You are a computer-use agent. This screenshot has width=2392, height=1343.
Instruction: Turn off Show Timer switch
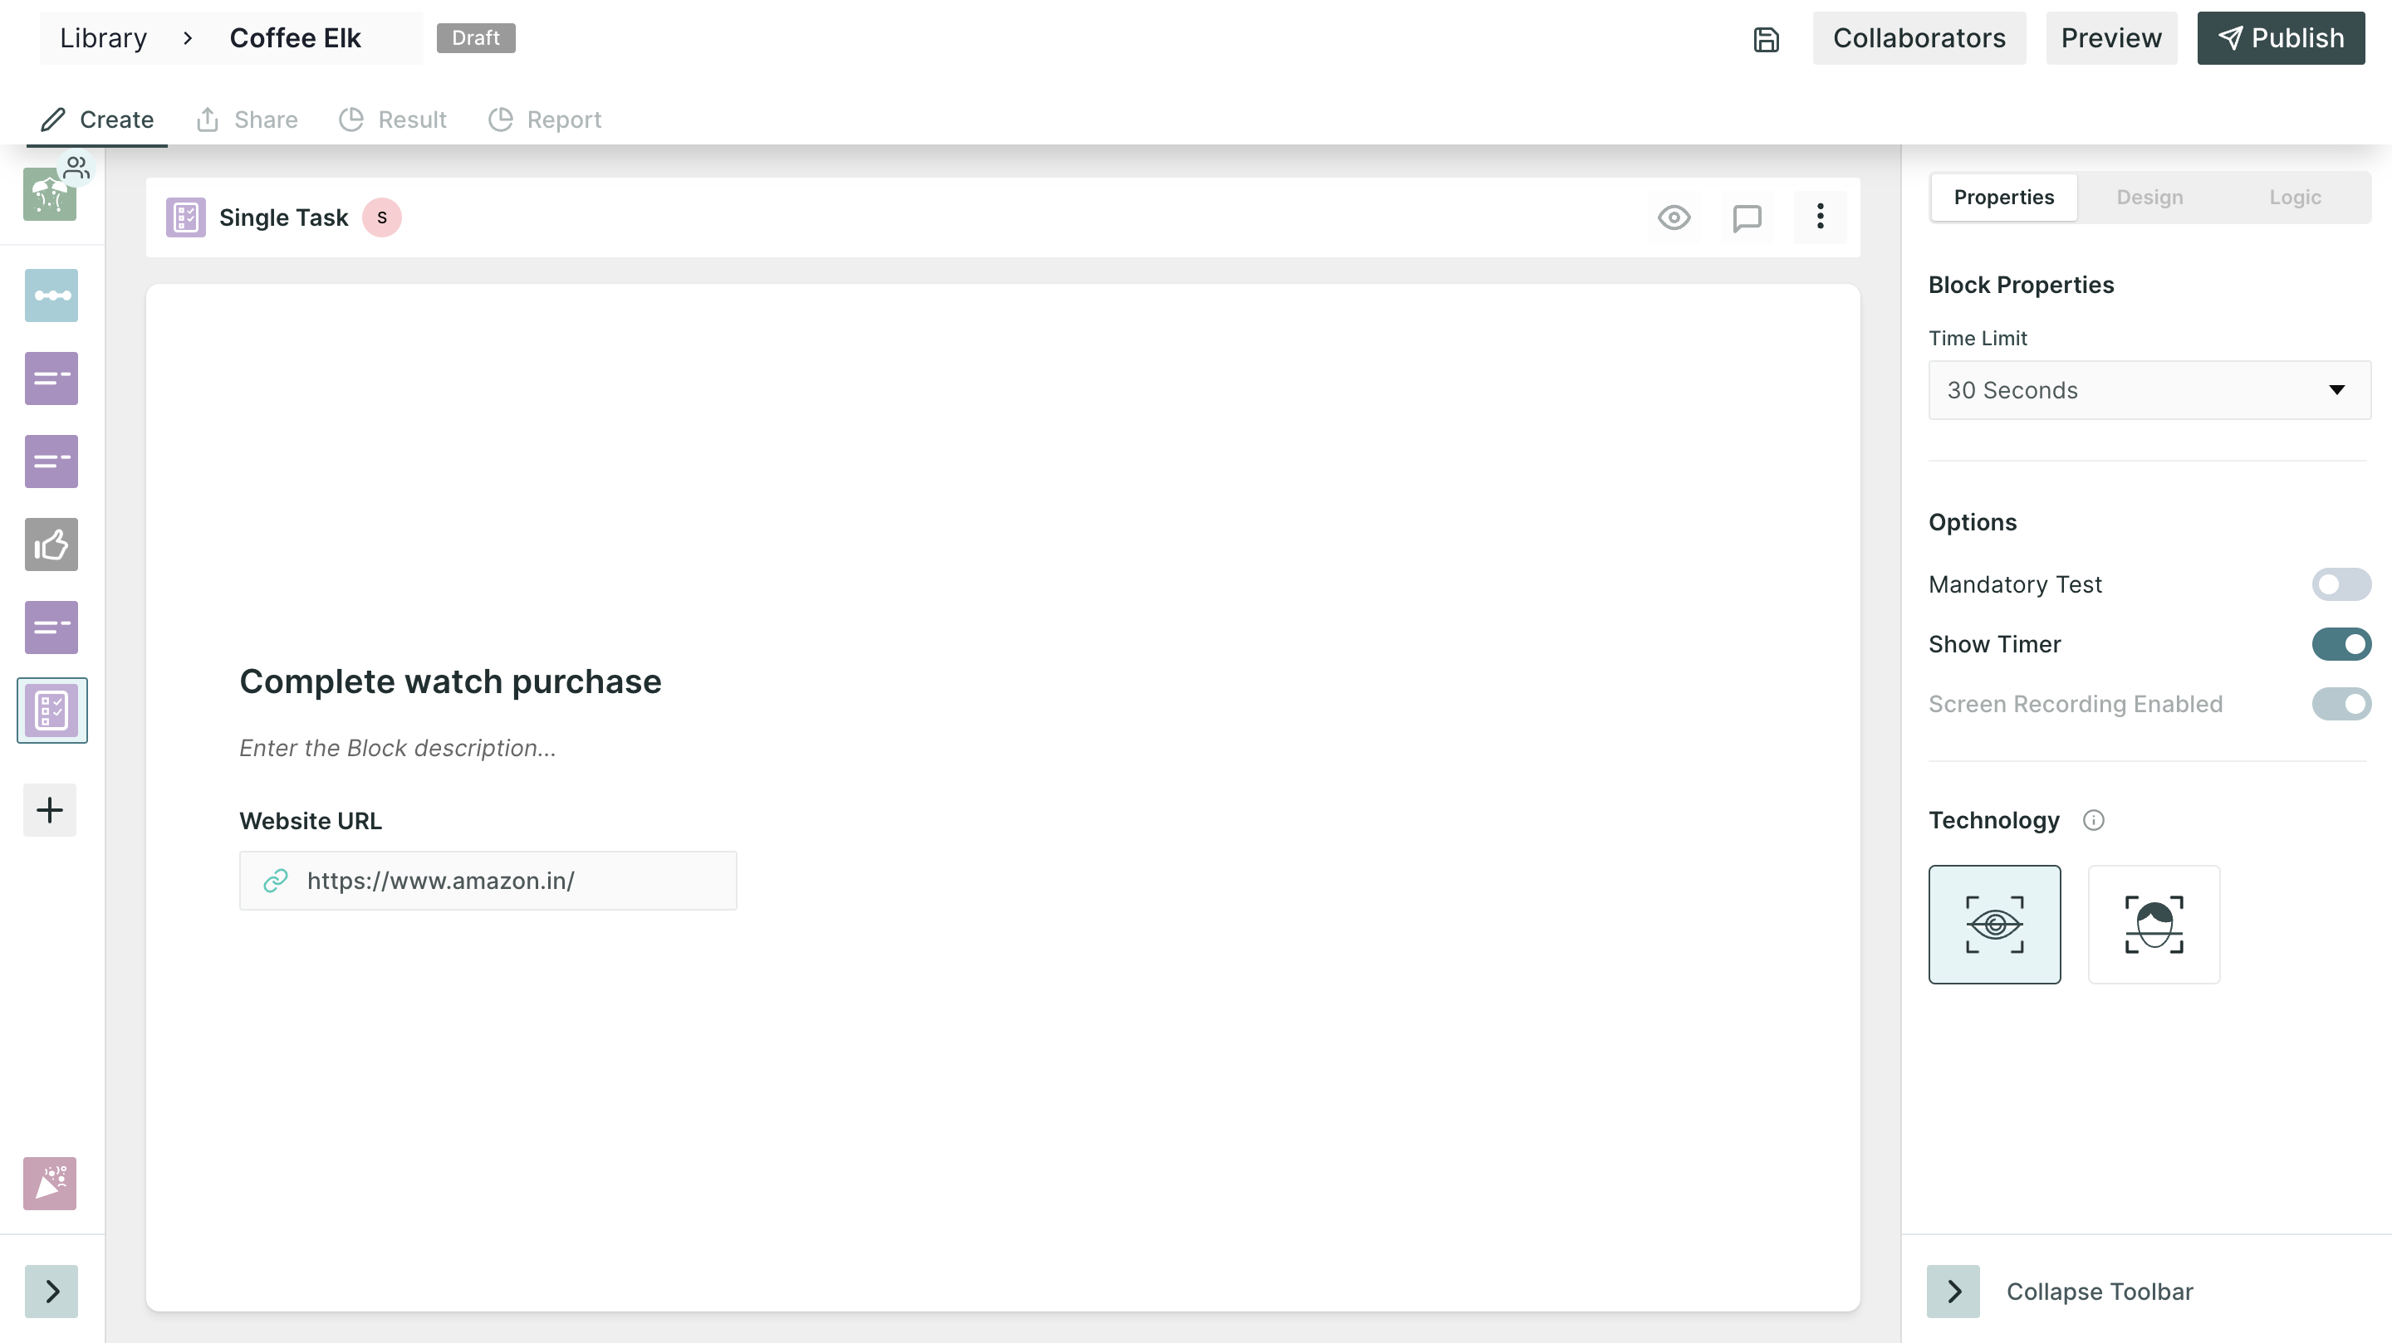pyautogui.click(x=2341, y=644)
